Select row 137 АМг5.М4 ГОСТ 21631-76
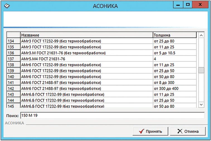Viewport: 211px width, 141px height. (x=86, y=59)
